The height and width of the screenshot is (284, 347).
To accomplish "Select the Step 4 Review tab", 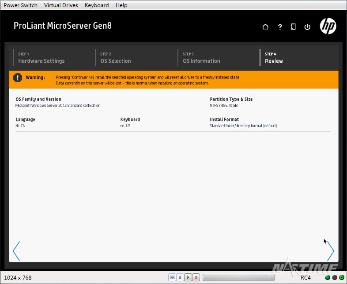I will pos(274,58).
